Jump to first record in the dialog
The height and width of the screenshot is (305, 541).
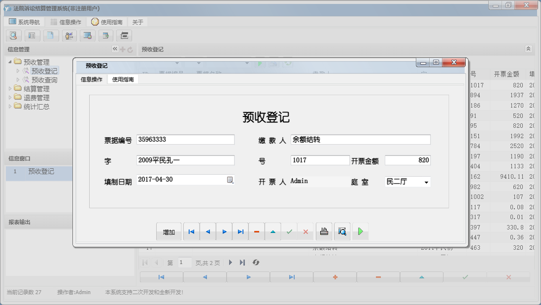point(191,231)
